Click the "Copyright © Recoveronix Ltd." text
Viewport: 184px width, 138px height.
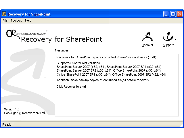click(25, 113)
